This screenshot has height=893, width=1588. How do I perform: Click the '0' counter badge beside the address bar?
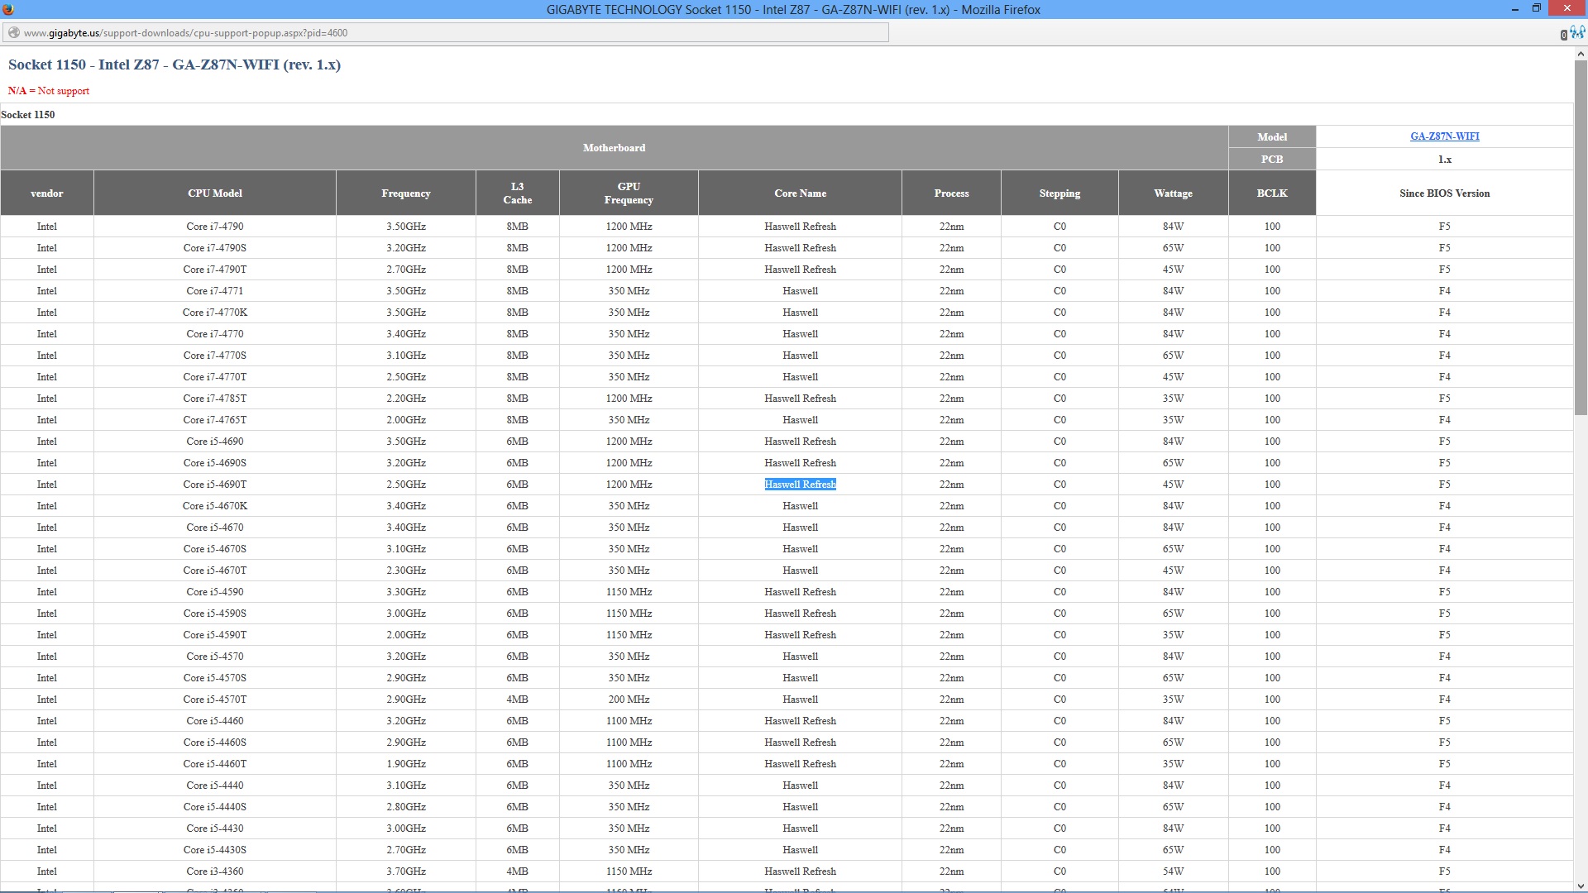(1563, 35)
